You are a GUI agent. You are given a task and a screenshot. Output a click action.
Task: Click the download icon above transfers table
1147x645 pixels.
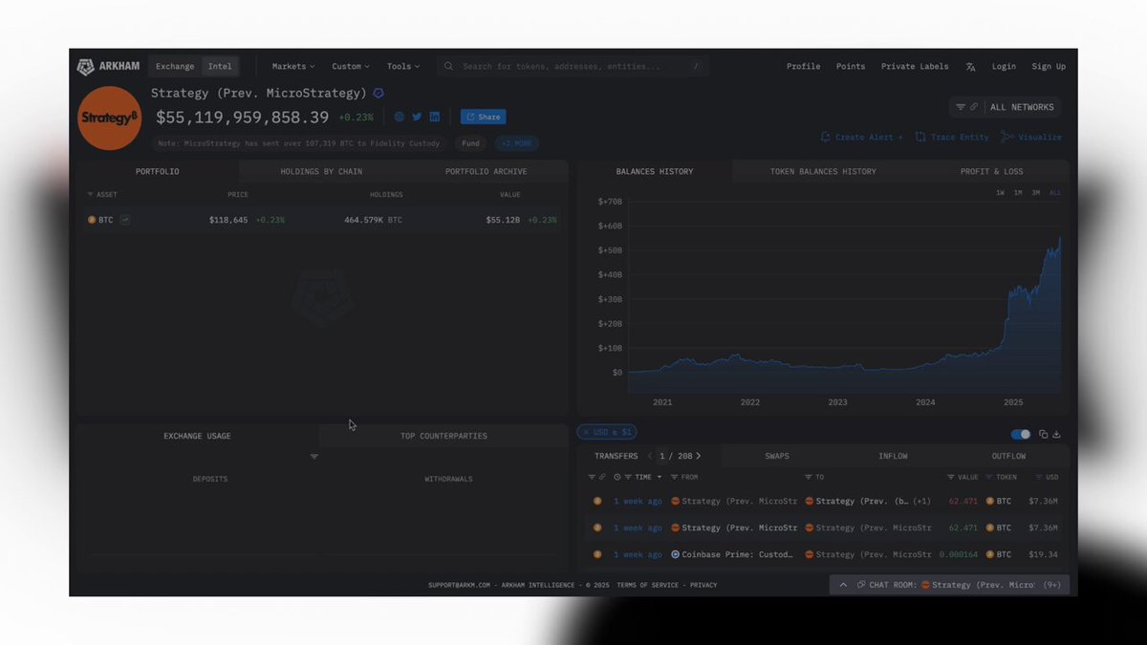1057,434
